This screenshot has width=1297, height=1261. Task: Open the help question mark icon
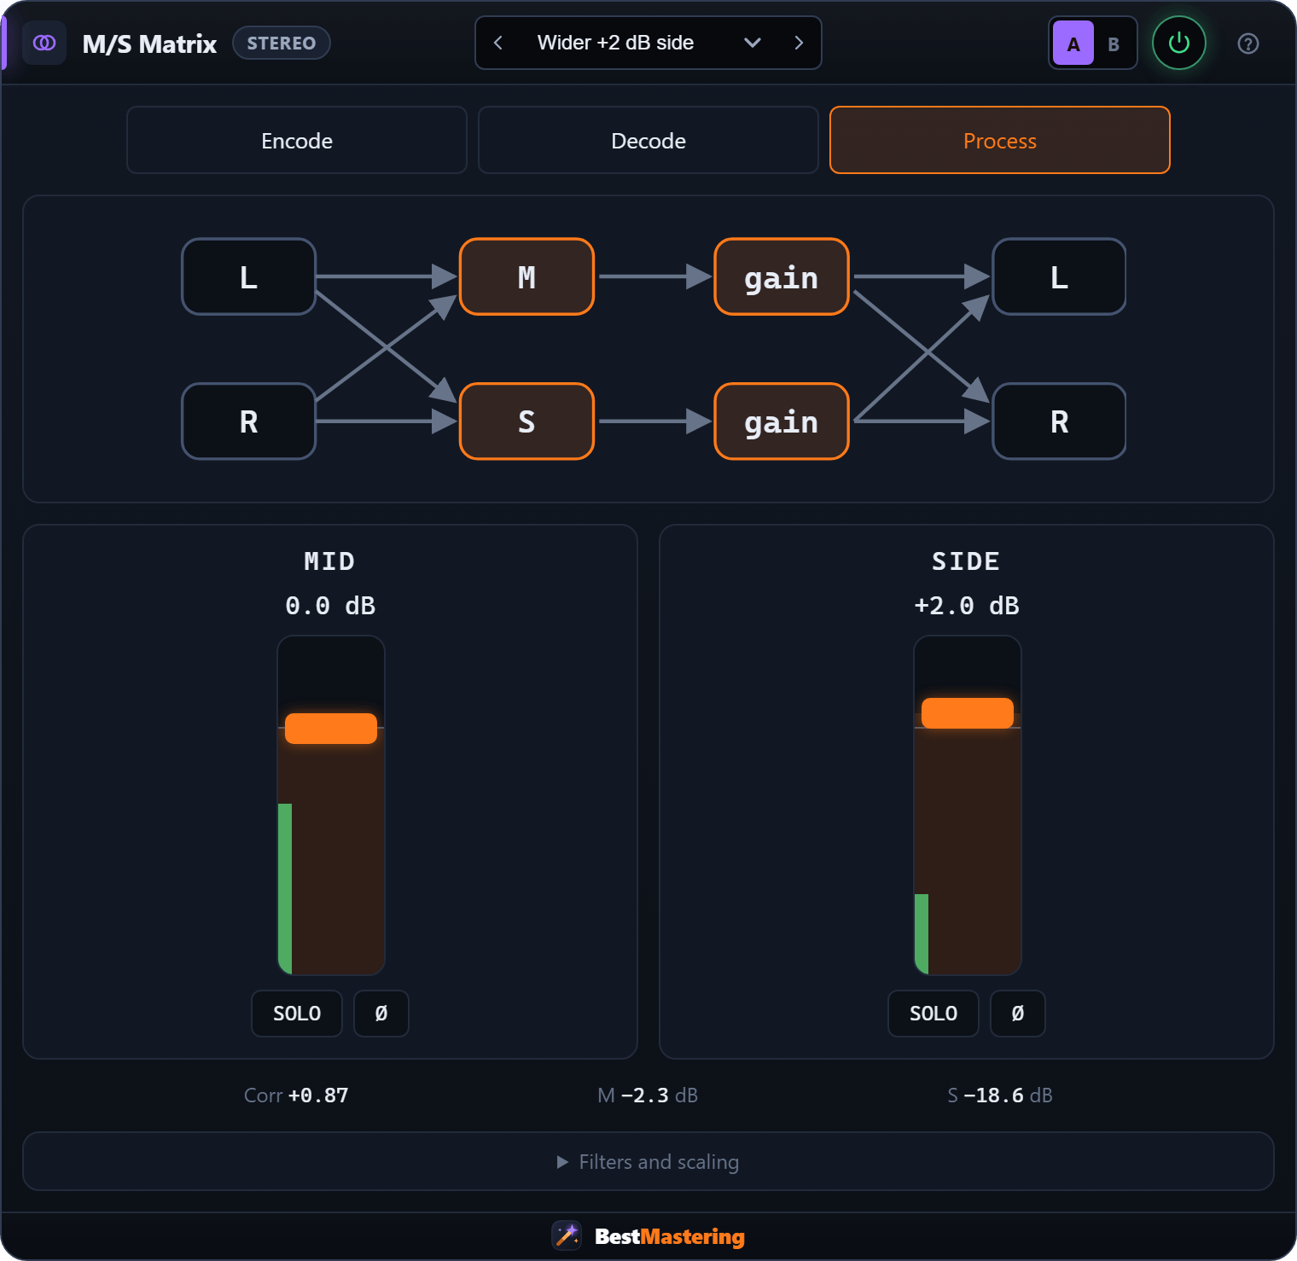pos(1248,44)
